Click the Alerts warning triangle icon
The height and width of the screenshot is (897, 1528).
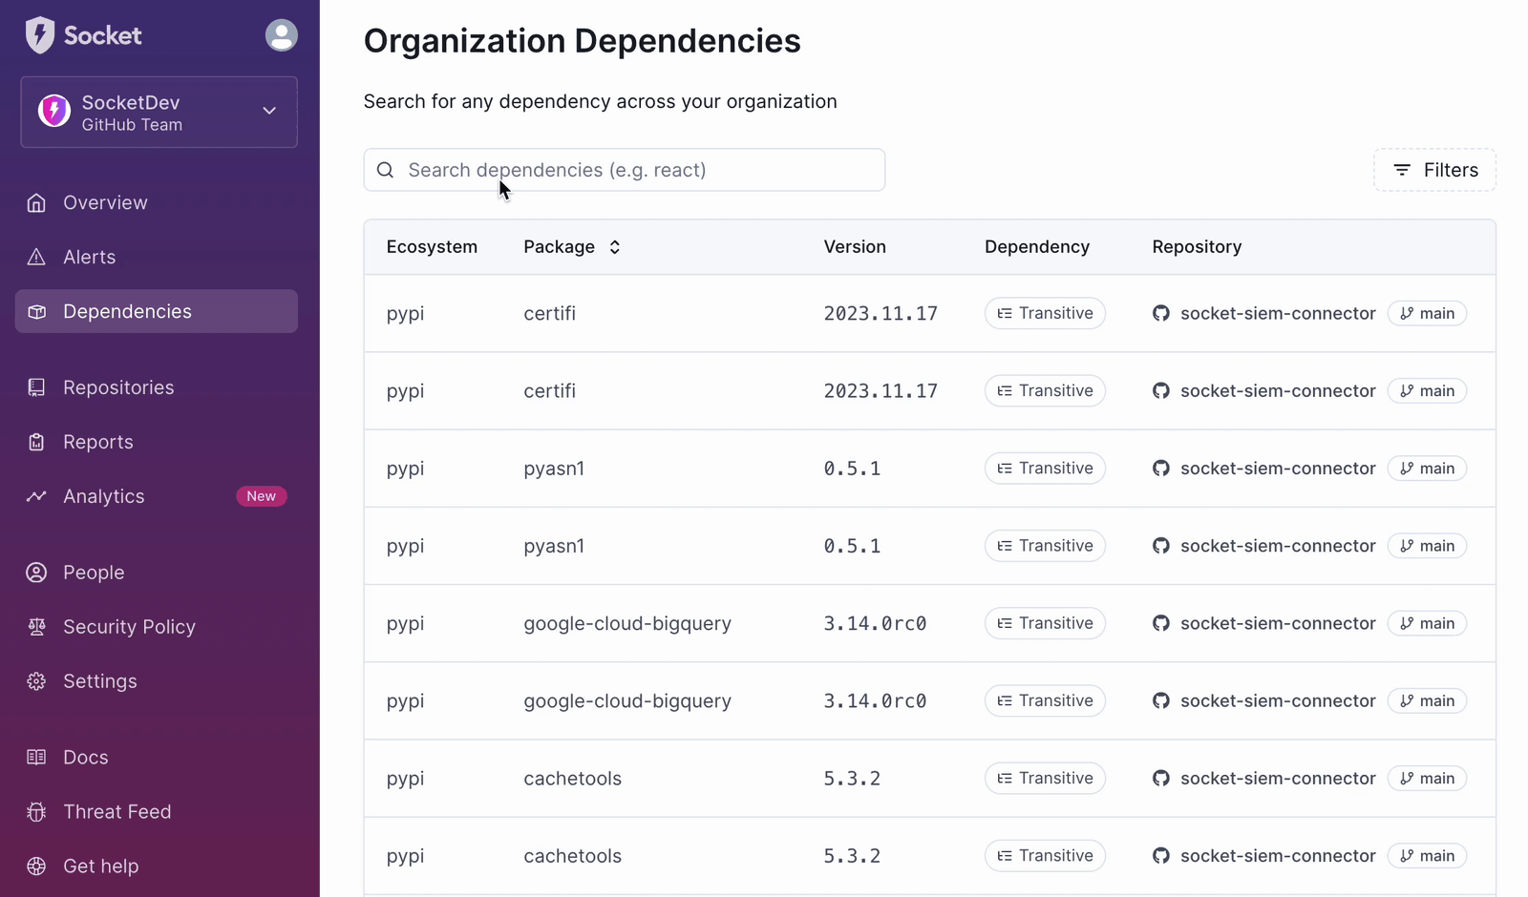click(x=36, y=257)
